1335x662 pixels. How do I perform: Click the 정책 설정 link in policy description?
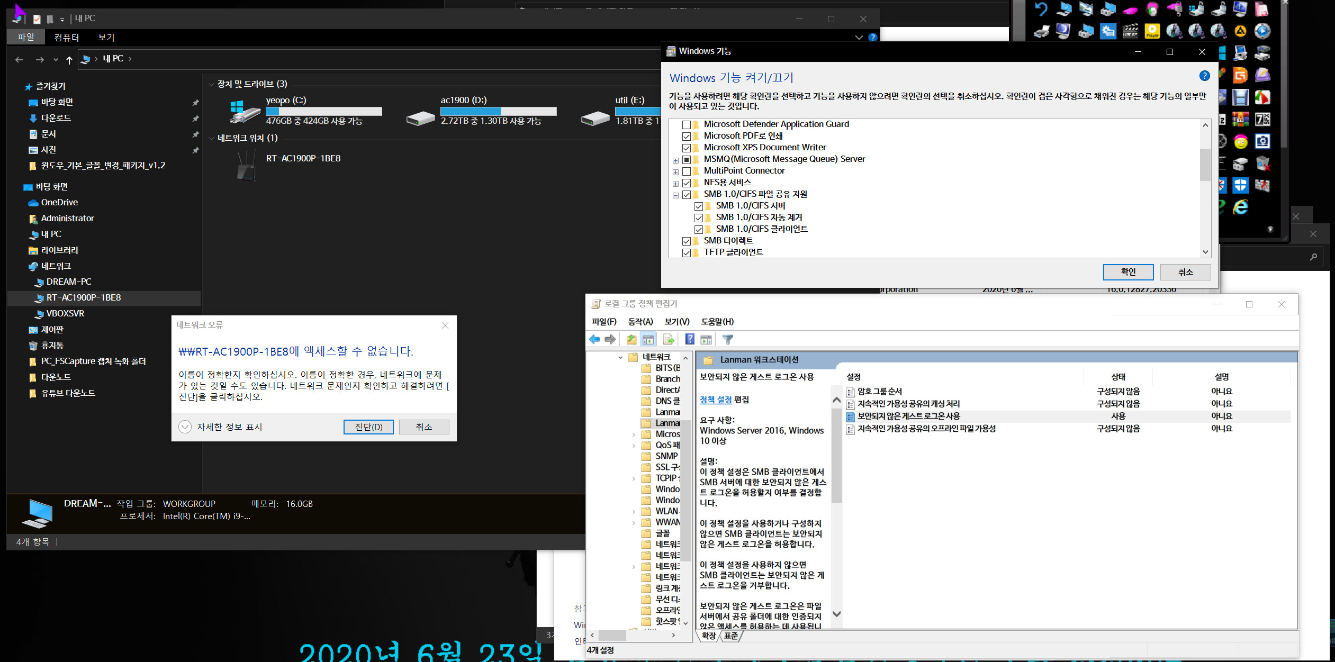pos(716,400)
